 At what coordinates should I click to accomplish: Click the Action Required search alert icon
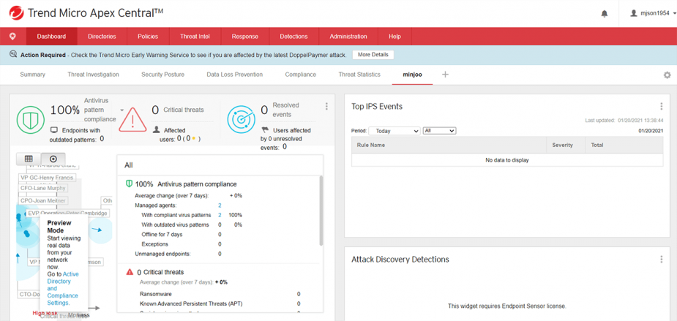pos(13,55)
